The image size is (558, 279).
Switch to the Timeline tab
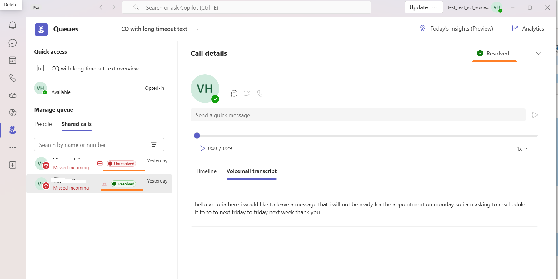pyautogui.click(x=206, y=171)
